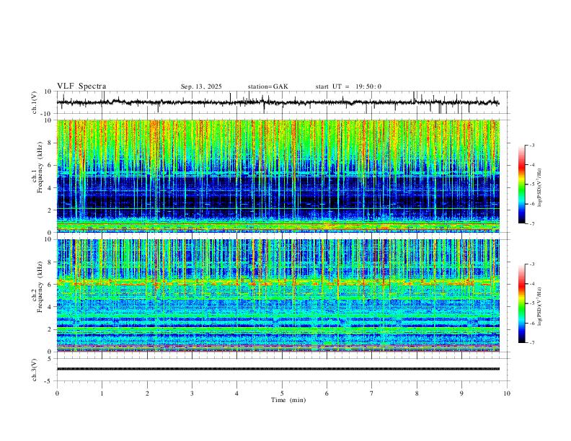Viewport: 571px width, 441px height.
Task: Click inside the ch.2 spectrogram panel
Action: click(x=278, y=295)
